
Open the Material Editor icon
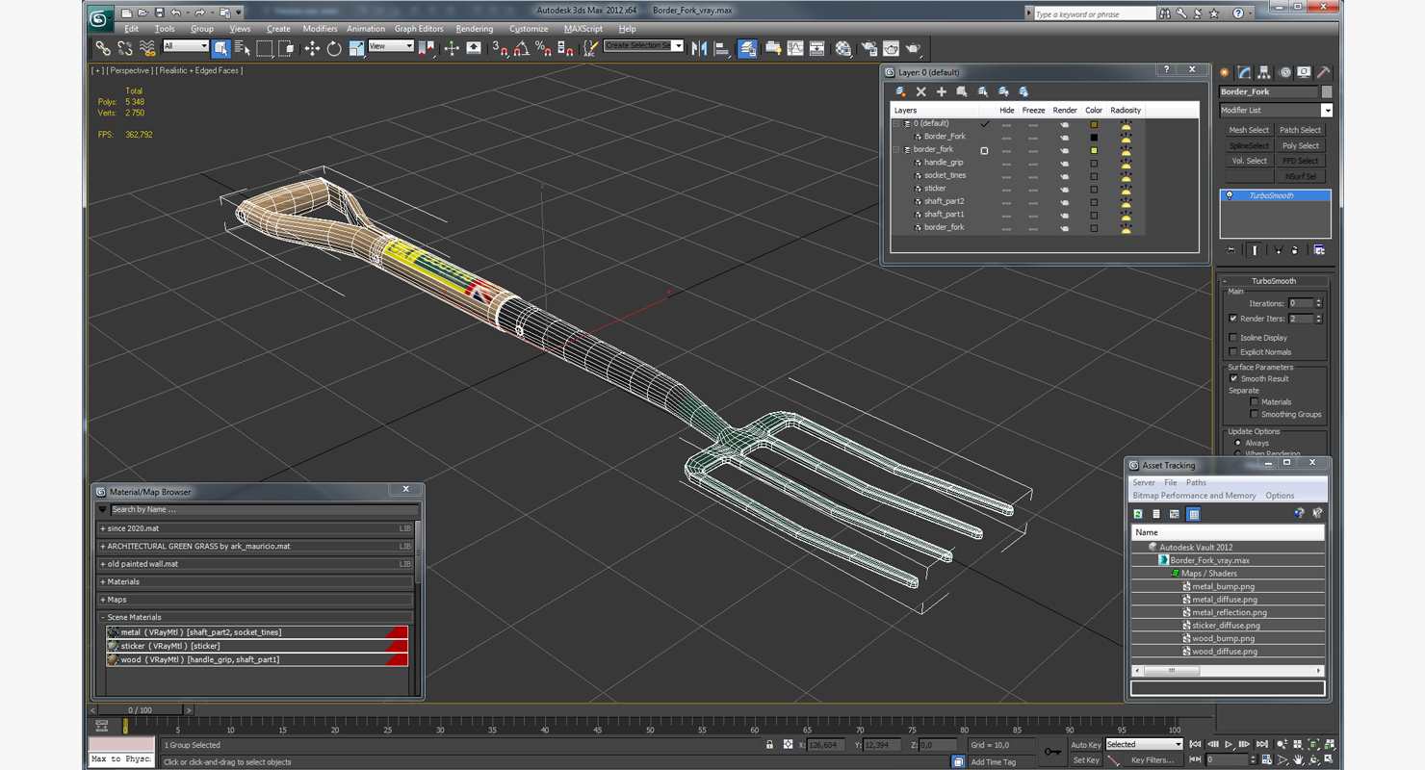tap(843, 48)
